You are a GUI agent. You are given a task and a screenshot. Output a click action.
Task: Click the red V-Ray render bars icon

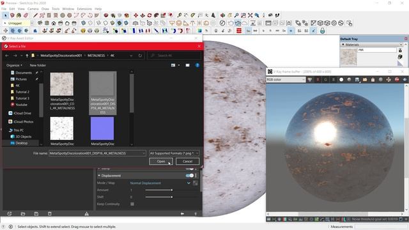pyautogui.click(x=238, y=31)
